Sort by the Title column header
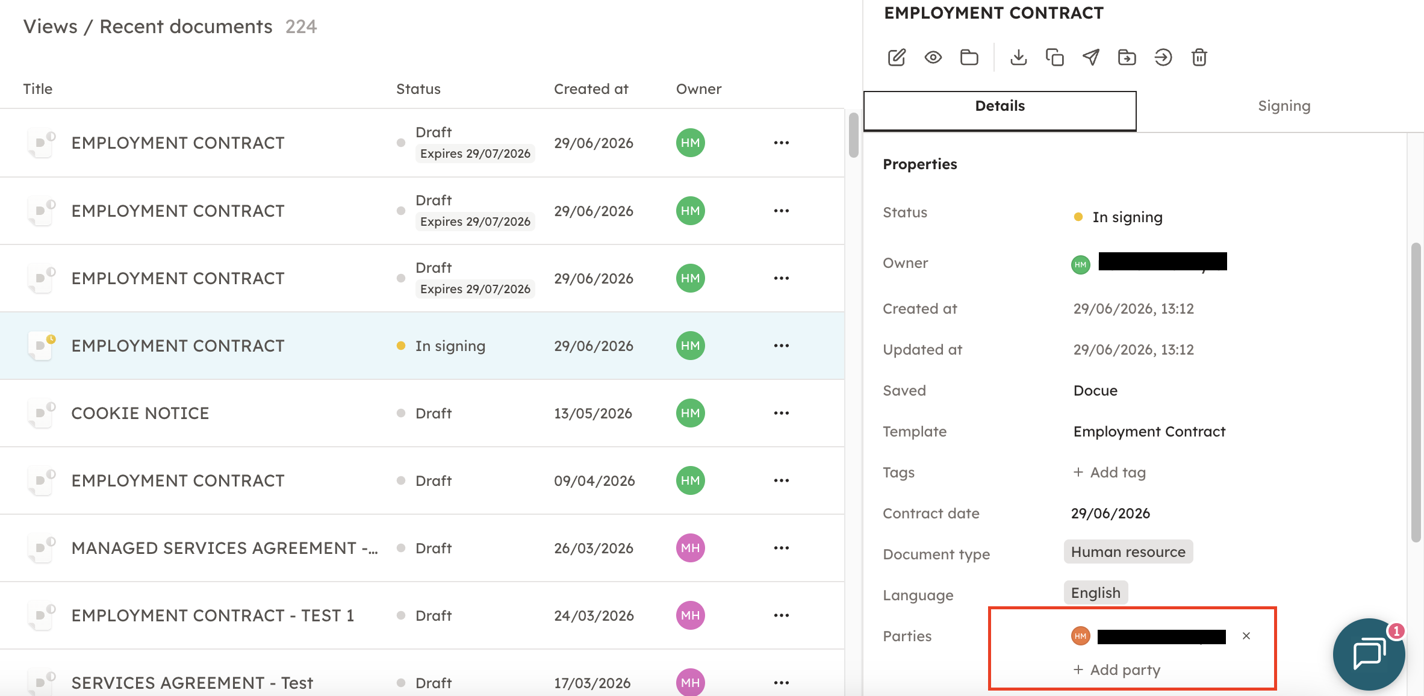The height and width of the screenshot is (696, 1424). [x=38, y=89]
